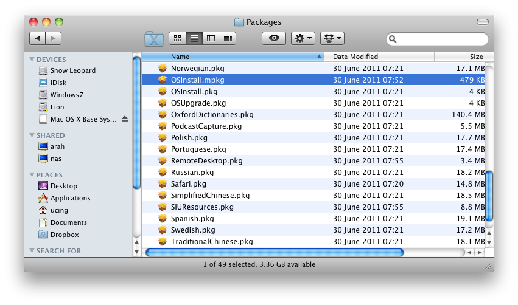Go forward with the right arrow button
518x305 pixels.
[x=53, y=38]
